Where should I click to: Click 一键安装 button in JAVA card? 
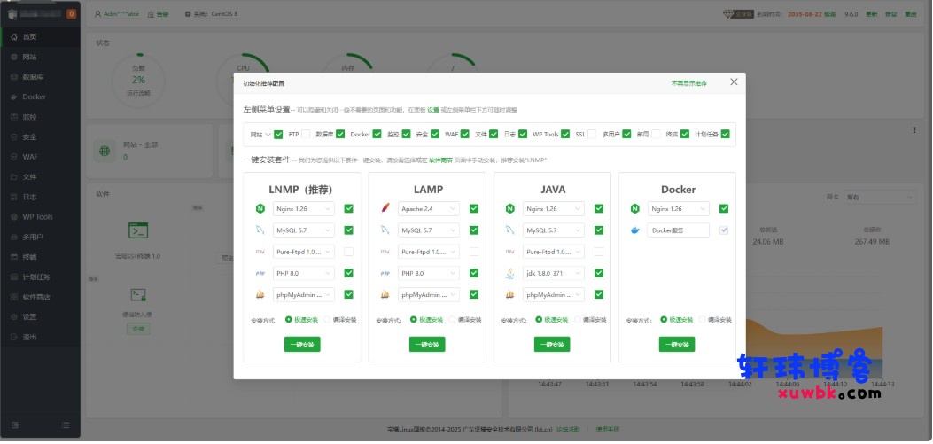click(x=552, y=345)
